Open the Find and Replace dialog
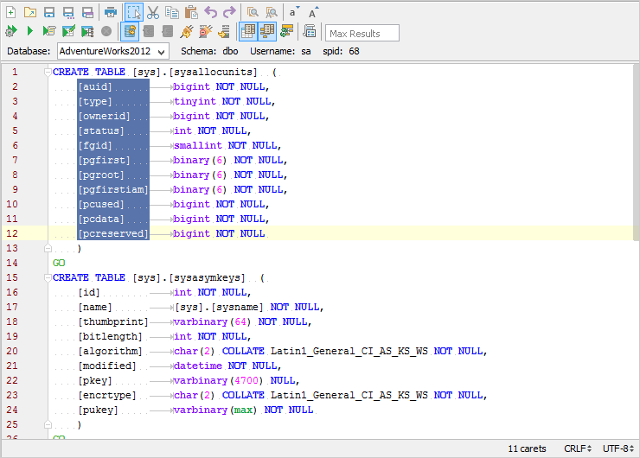This screenshot has height=458, width=640. (x=272, y=13)
